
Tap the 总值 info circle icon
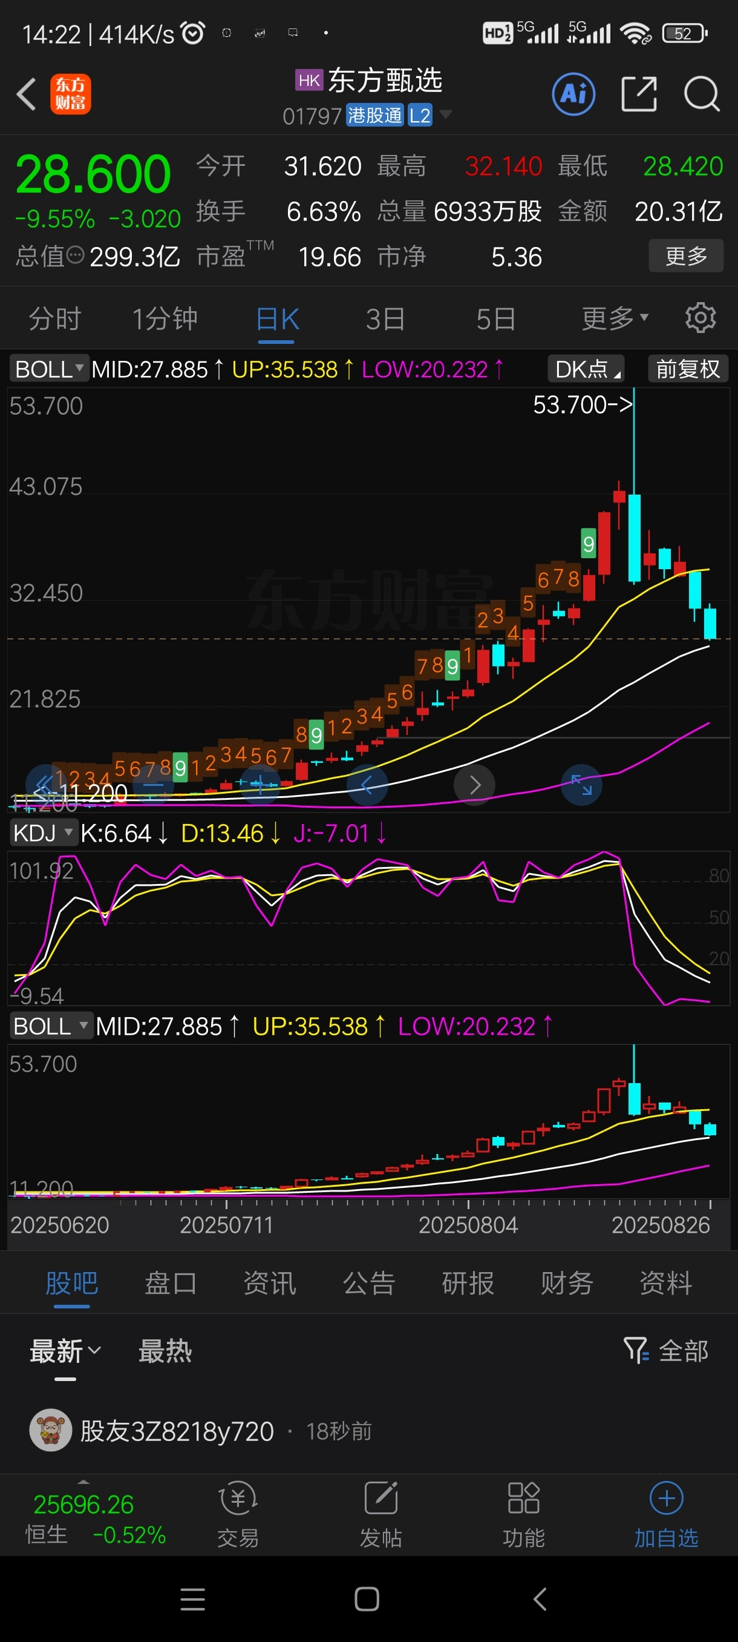pos(75,256)
